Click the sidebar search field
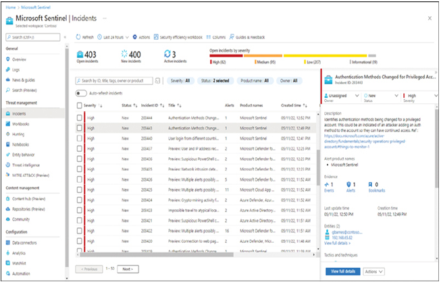 [33, 37]
